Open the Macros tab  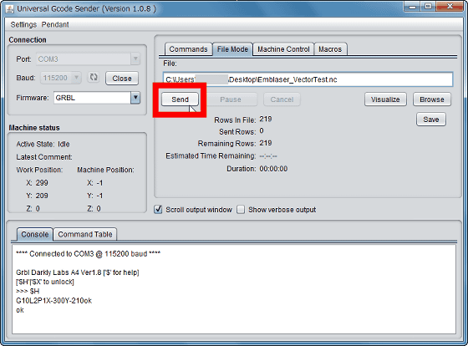coord(330,49)
